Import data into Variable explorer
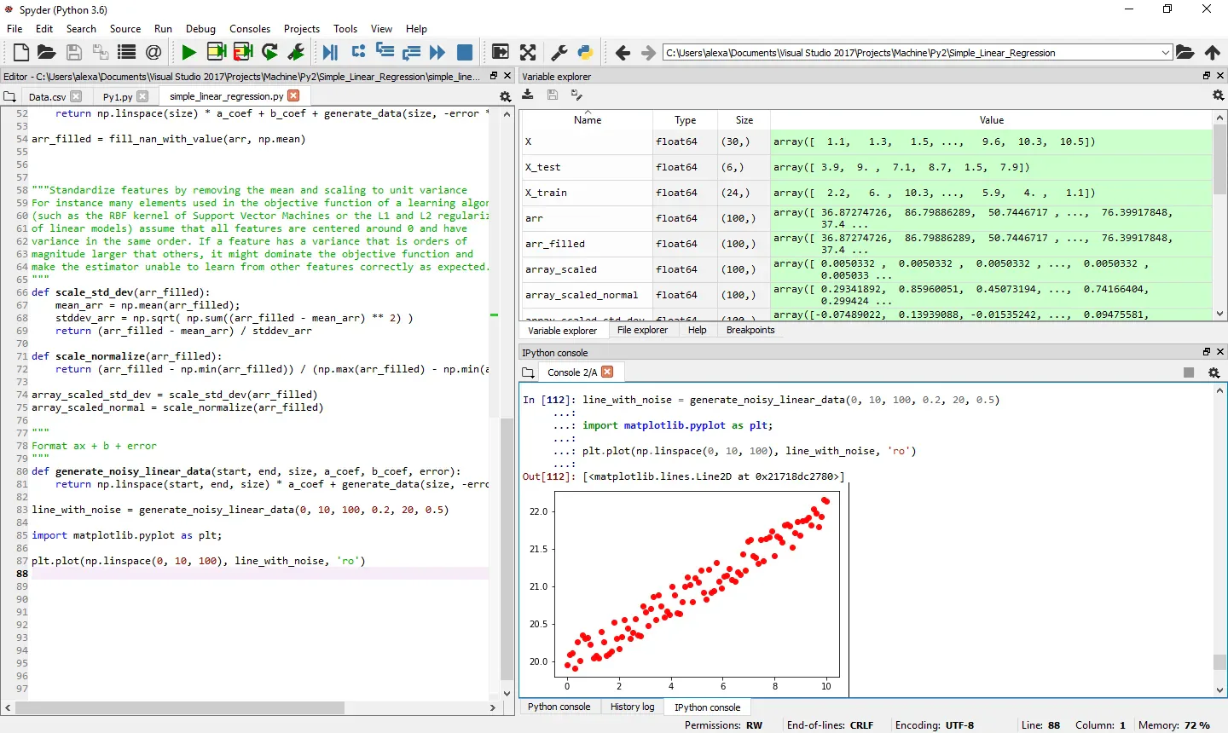Viewport: 1228px width, 733px height. [x=528, y=95]
